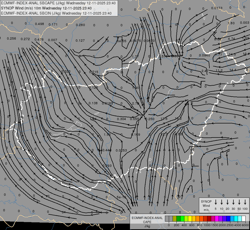This screenshot has height=230, width=250.
Task: Click the map value '11.2'
Action: pyautogui.click(x=219, y=71)
